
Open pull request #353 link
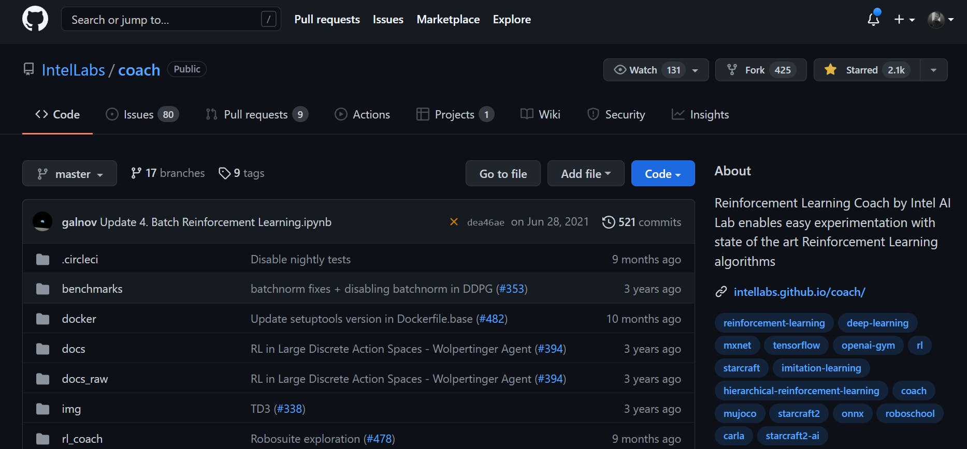512,289
